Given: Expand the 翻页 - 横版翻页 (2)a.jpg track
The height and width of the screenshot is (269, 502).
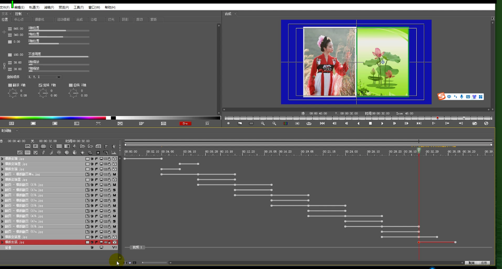Looking at the screenshot, I should click(2, 201).
